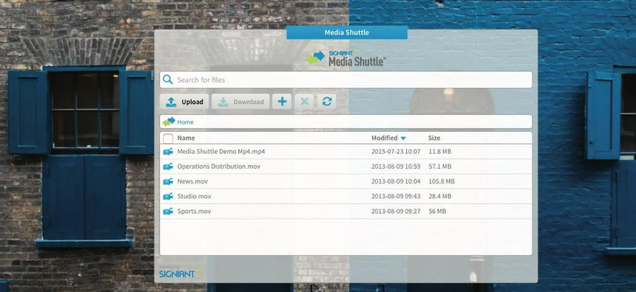This screenshot has width=636, height=292.
Task: Click the 11.8 MB size value
Action: click(x=440, y=151)
